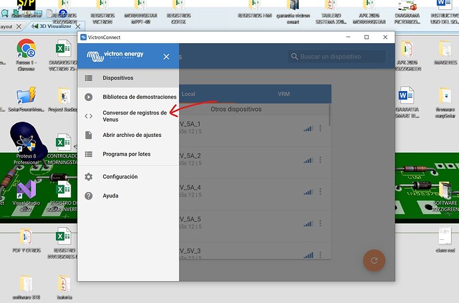Open the MORNINGSTAR MPPT-48 desktop folder
This screenshot has height=303, width=459.
141,12
